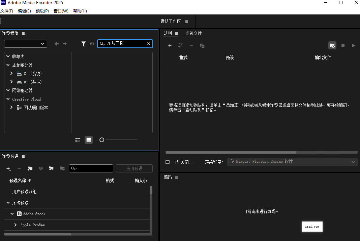The height and width of the screenshot is (241, 360).
Task: Click the 应用预设 button
Action: [134, 168]
